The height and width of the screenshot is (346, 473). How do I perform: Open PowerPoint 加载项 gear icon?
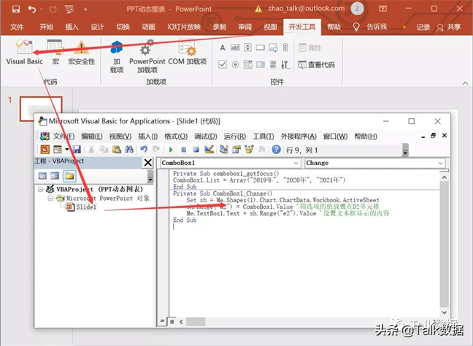(147, 51)
